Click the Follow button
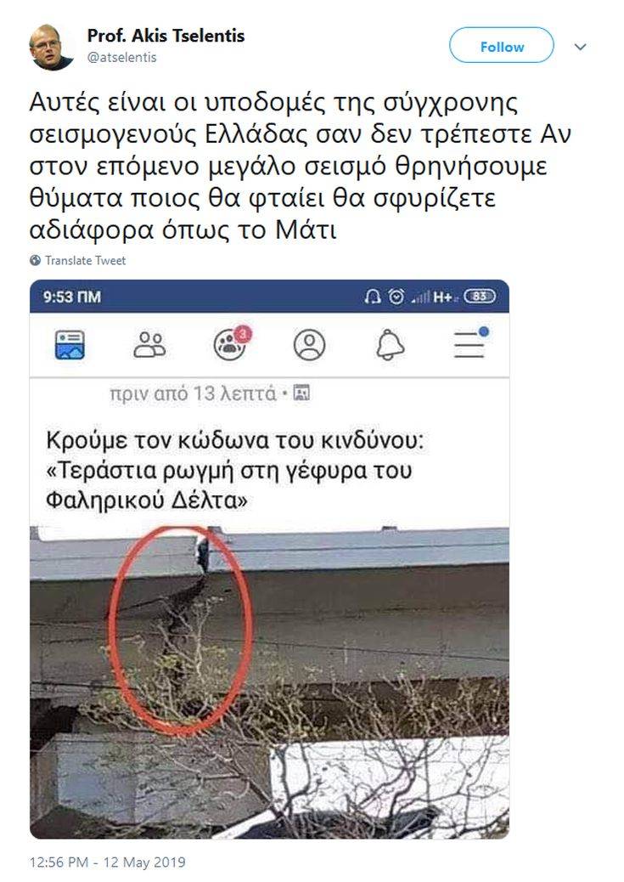The height and width of the screenshot is (882, 624). click(x=501, y=46)
